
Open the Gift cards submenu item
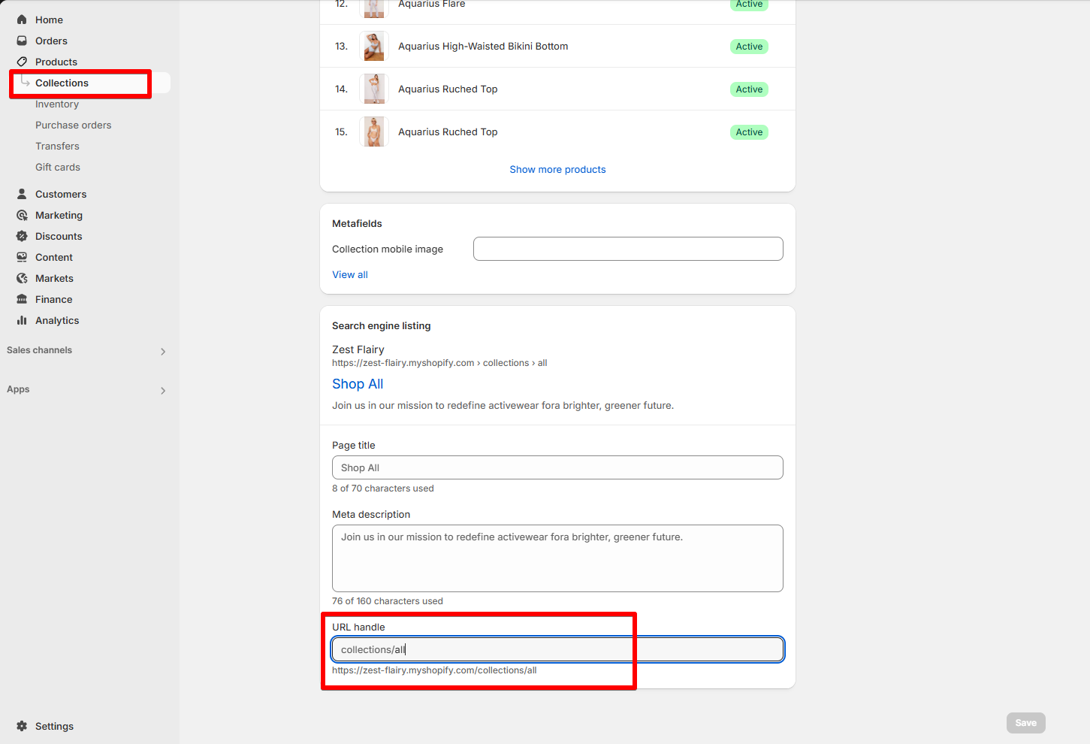tap(58, 167)
